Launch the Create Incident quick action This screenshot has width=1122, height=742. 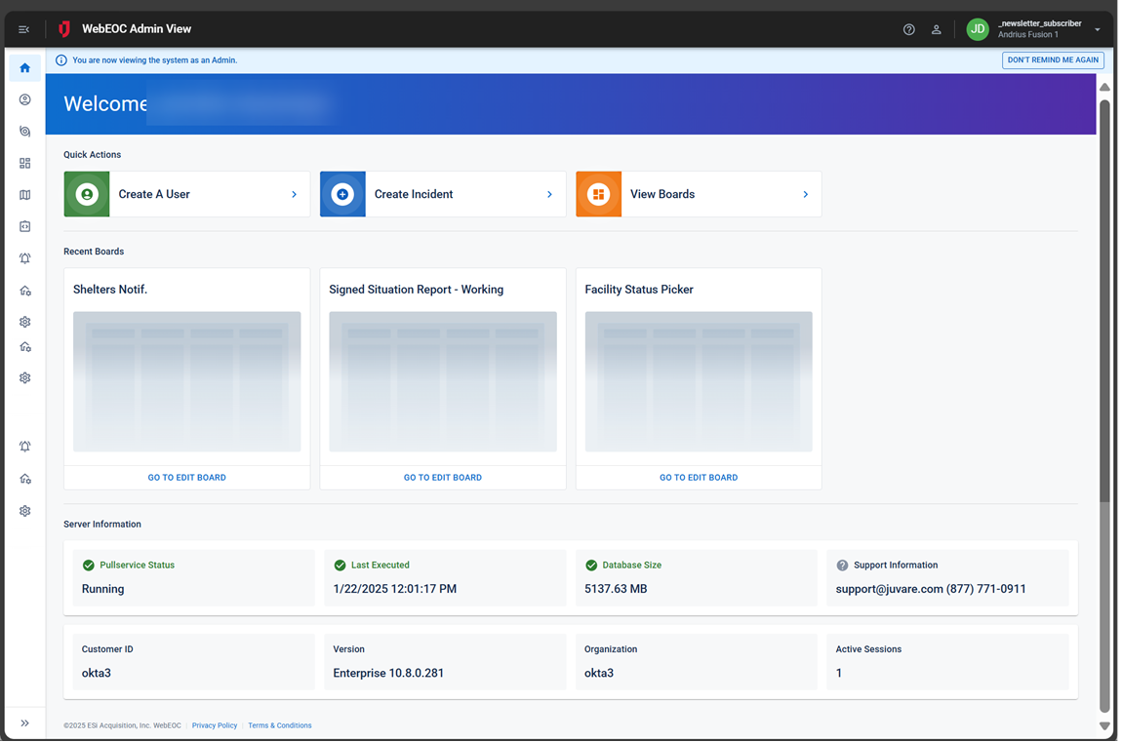coord(442,193)
